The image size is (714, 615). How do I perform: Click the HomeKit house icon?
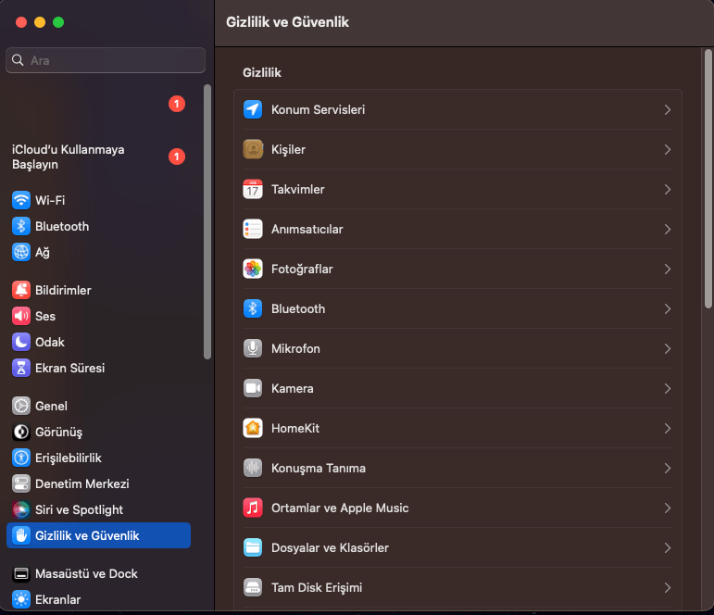tap(253, 428)
